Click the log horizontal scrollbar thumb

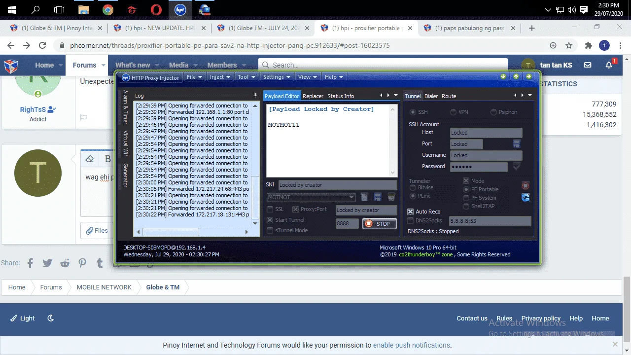pos(171,232)
